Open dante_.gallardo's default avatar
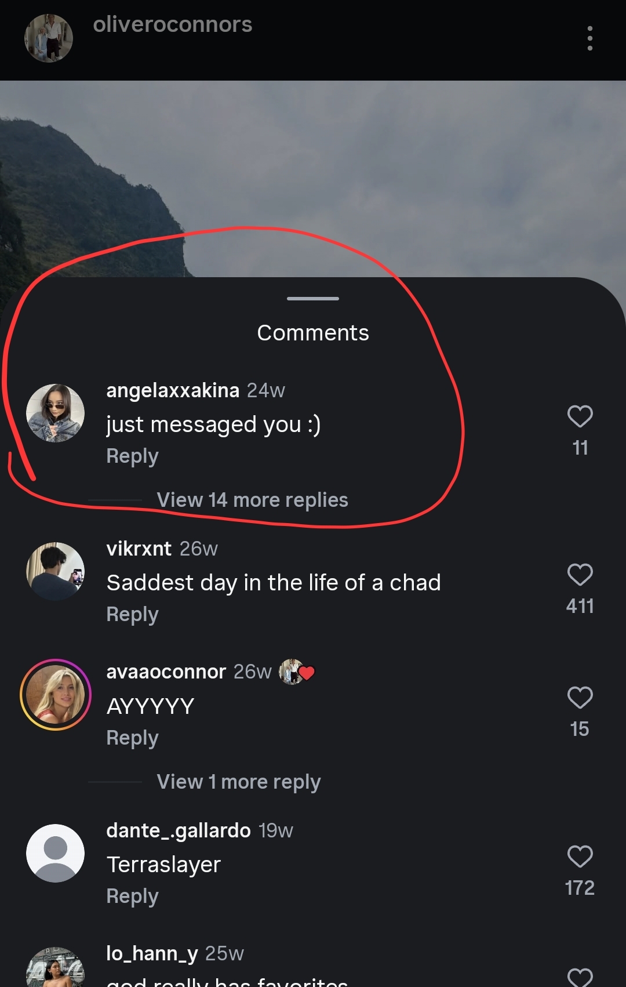This screenshot has height=987, width=626. (56, 854)
